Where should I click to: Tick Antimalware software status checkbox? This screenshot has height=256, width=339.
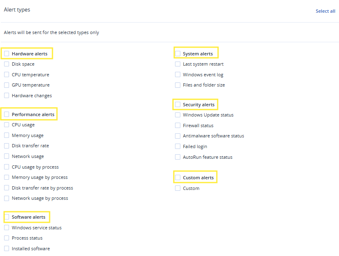(x=178, y=136)
